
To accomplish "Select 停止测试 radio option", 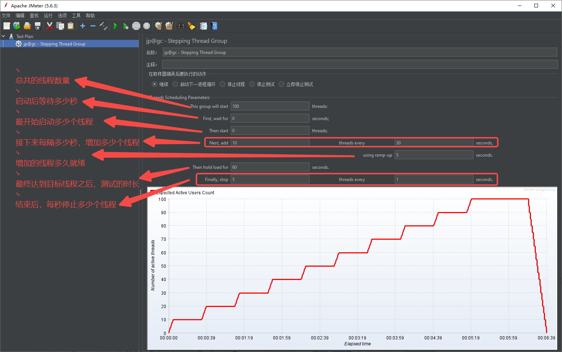I will pyautogui.click(x=252, y=84).
